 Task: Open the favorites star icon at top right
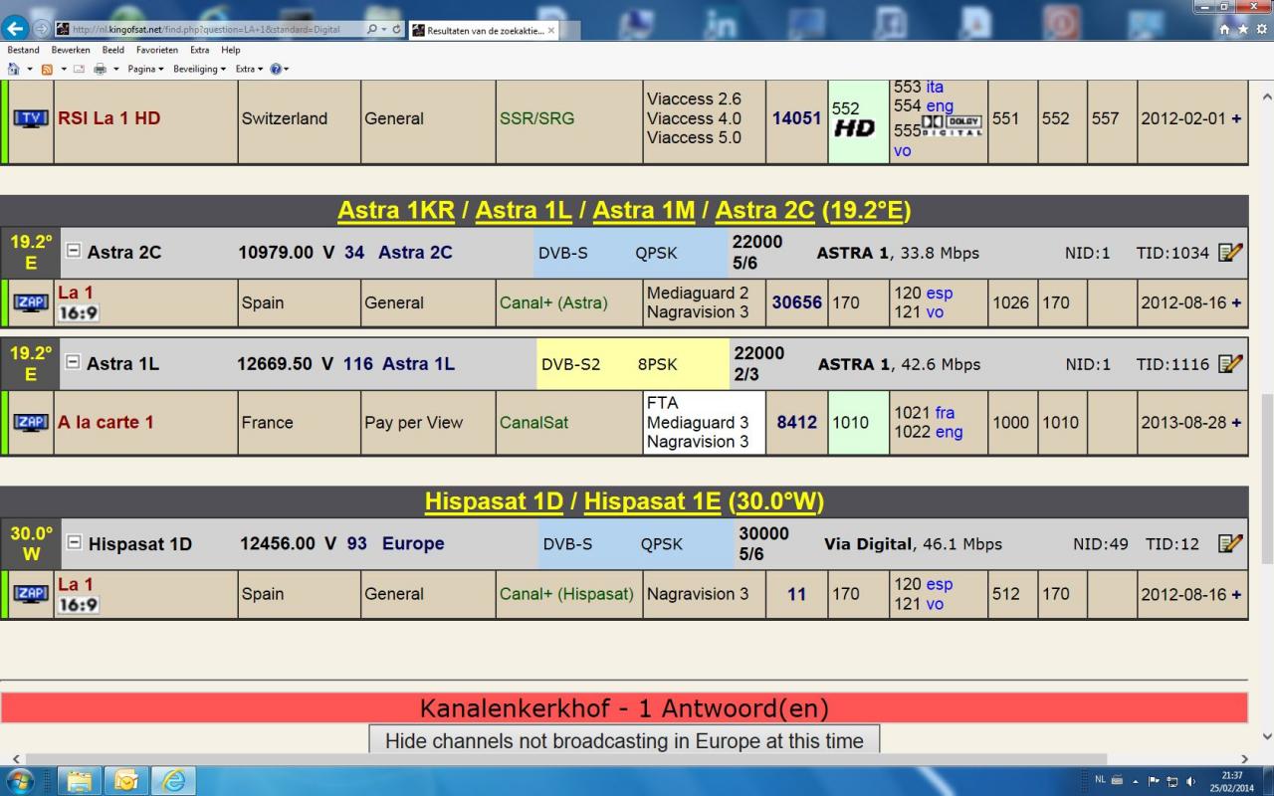(x=1244, y=30)
